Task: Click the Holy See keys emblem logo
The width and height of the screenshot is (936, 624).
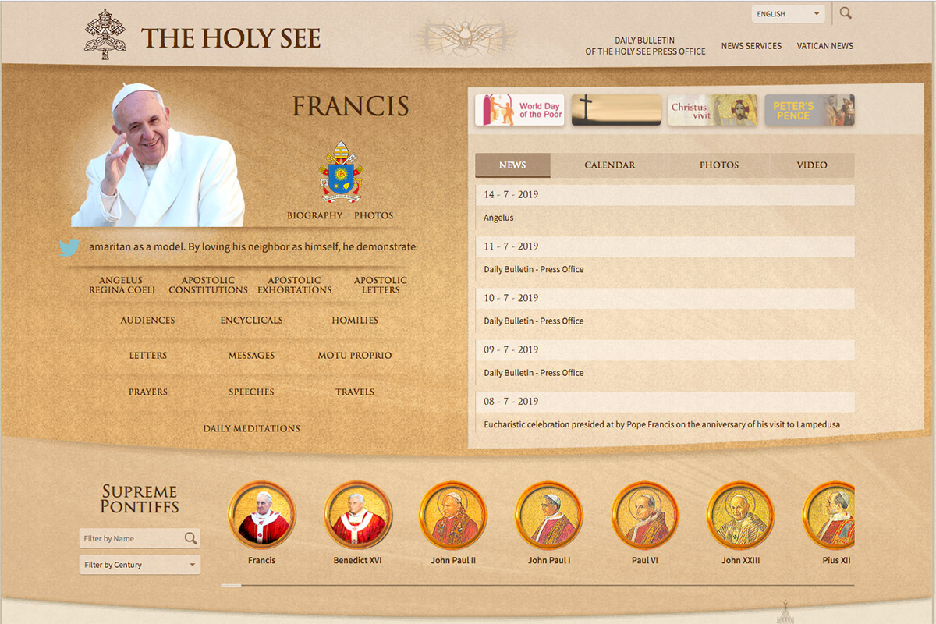Action: (105, 34)
